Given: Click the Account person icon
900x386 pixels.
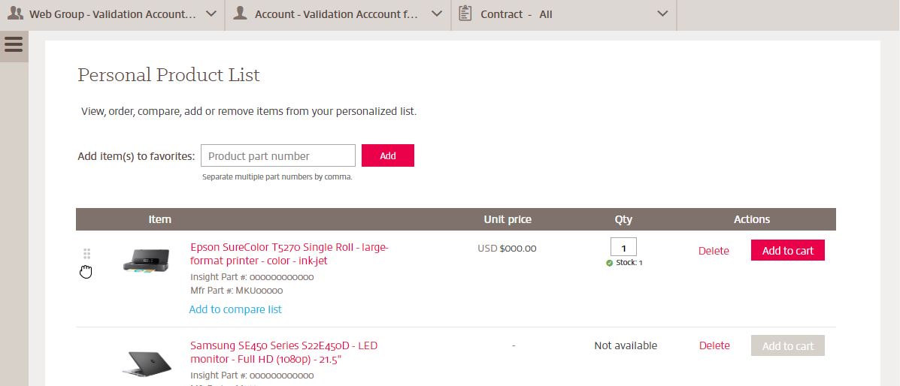Looking at the screenshot, I should [240, 14].
